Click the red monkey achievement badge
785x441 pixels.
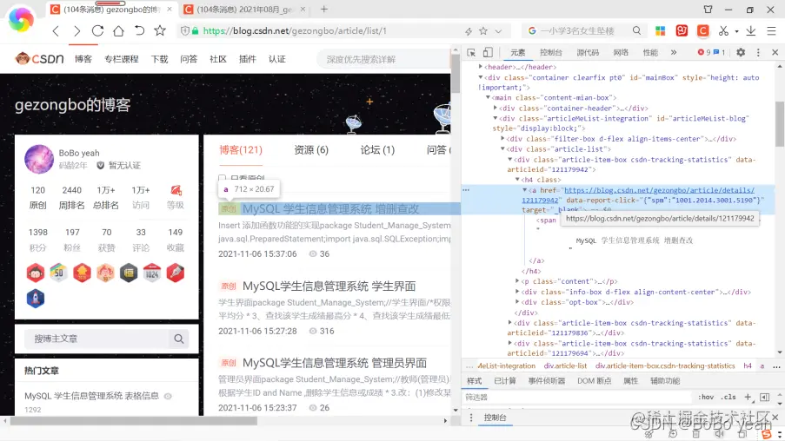pos(36,273)
